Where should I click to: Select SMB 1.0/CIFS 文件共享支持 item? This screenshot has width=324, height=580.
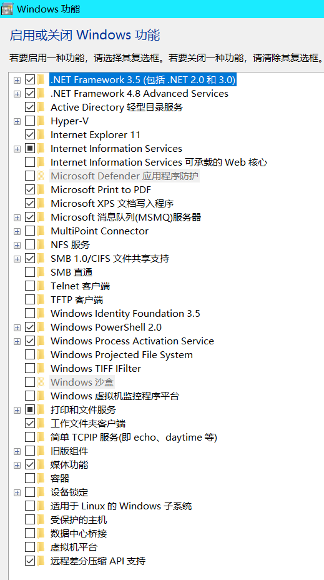110,259
